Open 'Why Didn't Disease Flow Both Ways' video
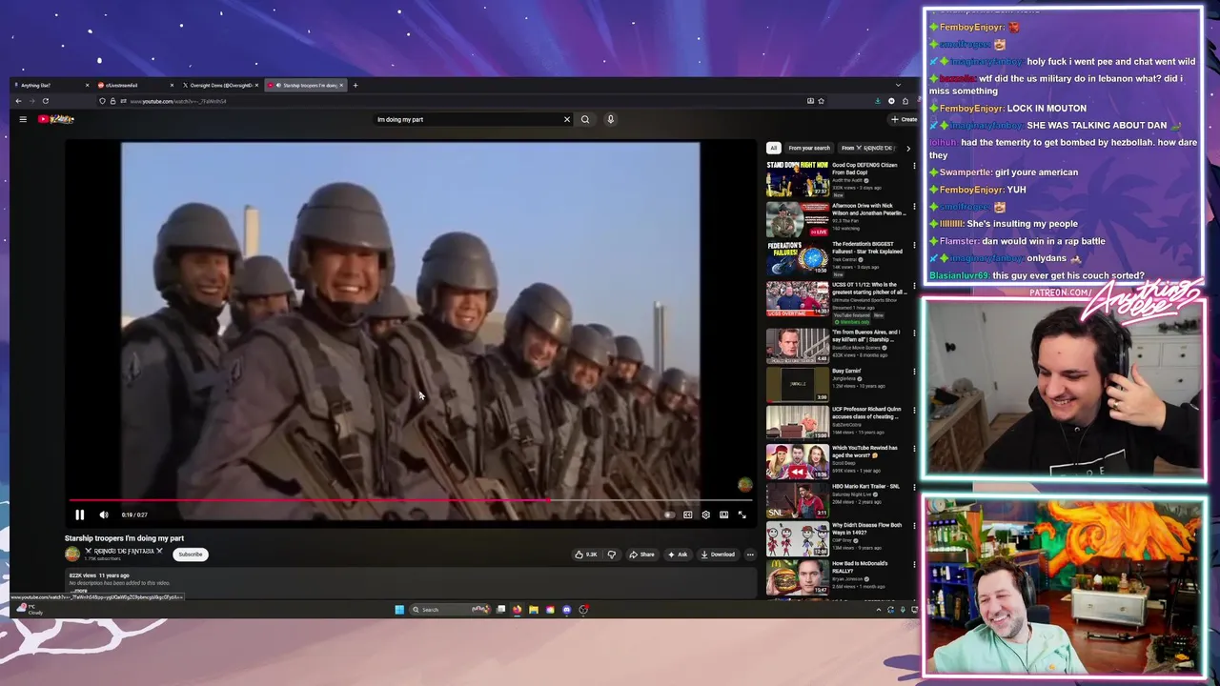This screenshot has height=686, width=1220. [x=798, y=539]
